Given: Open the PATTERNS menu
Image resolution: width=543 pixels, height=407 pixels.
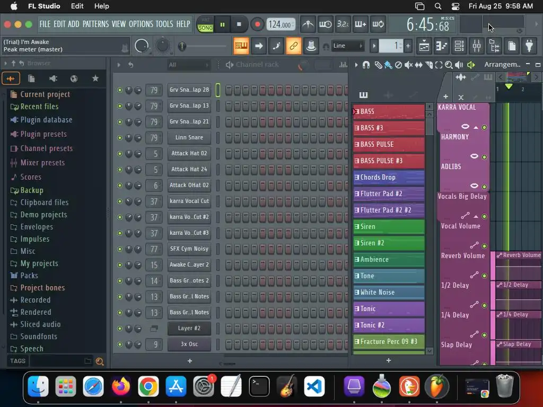Looking at the screenshot, I should [95, 24].
